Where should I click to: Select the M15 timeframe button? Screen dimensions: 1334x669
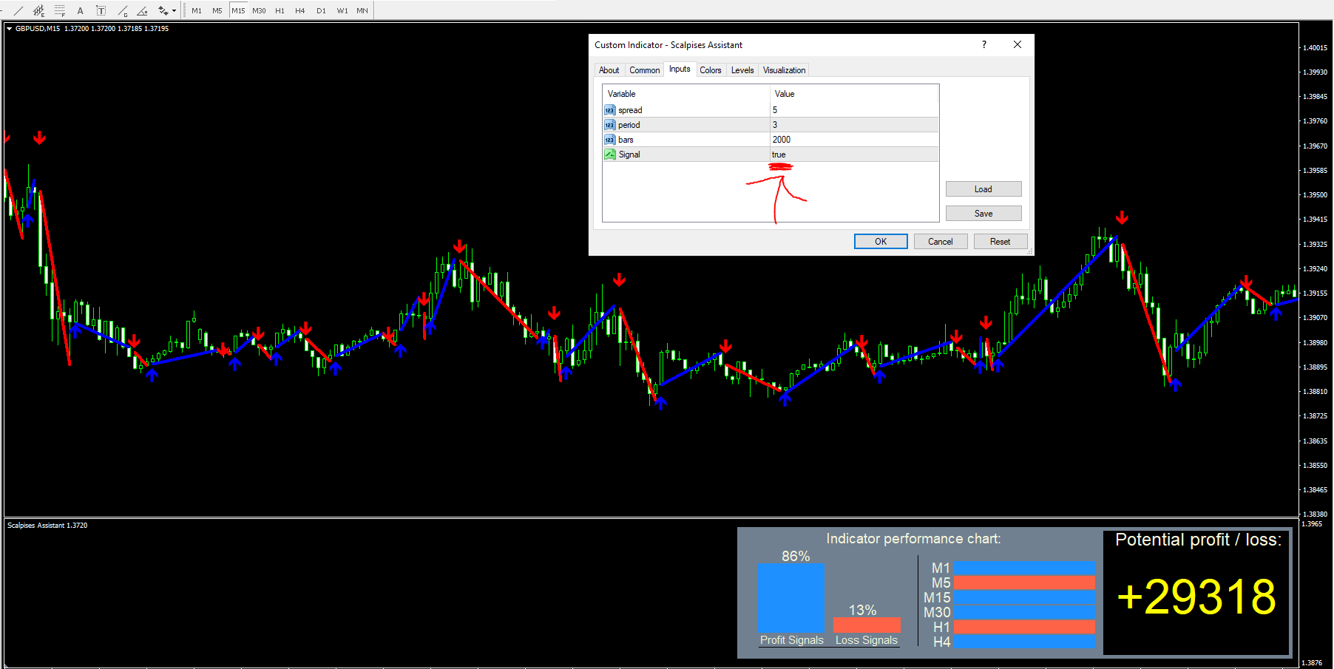coord(238,10)
